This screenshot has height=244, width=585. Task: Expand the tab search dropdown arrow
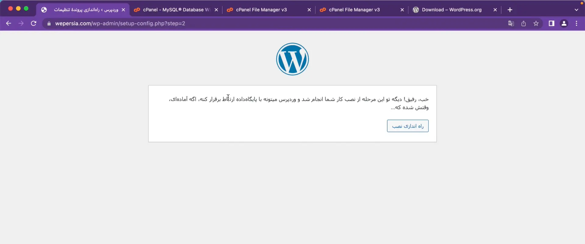point(576,10)
